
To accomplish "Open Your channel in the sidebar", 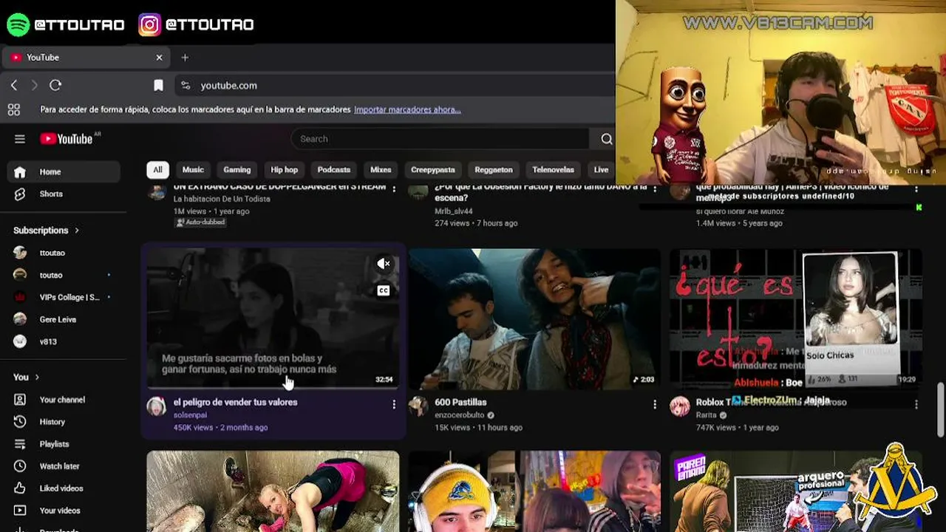I will coord(64,400).
